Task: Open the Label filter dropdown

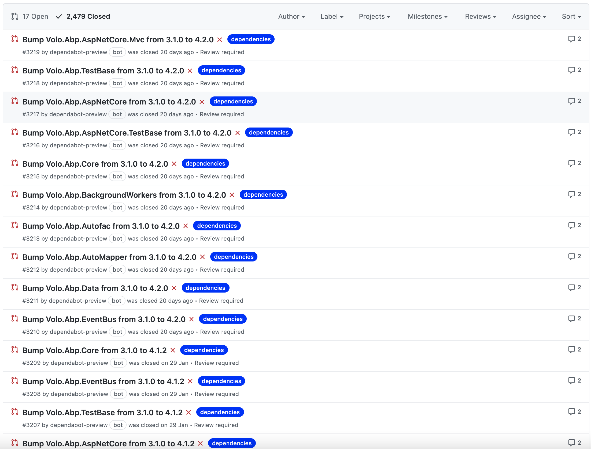Action: 332,17
